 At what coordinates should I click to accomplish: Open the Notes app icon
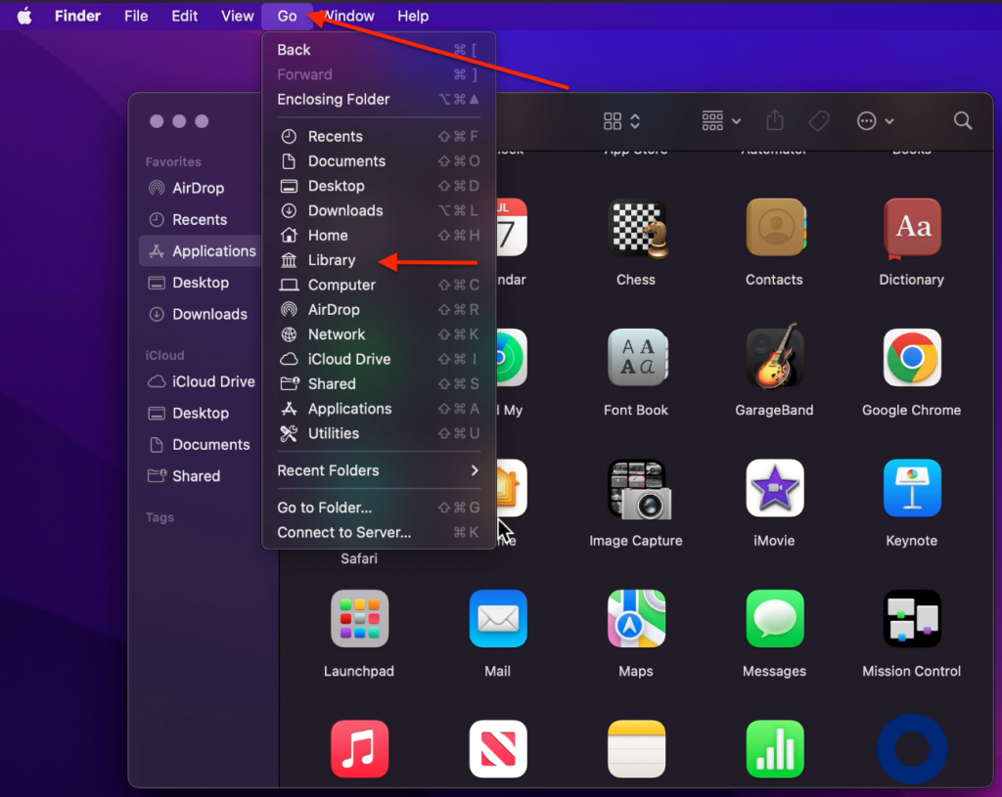[x=636, y=749]
